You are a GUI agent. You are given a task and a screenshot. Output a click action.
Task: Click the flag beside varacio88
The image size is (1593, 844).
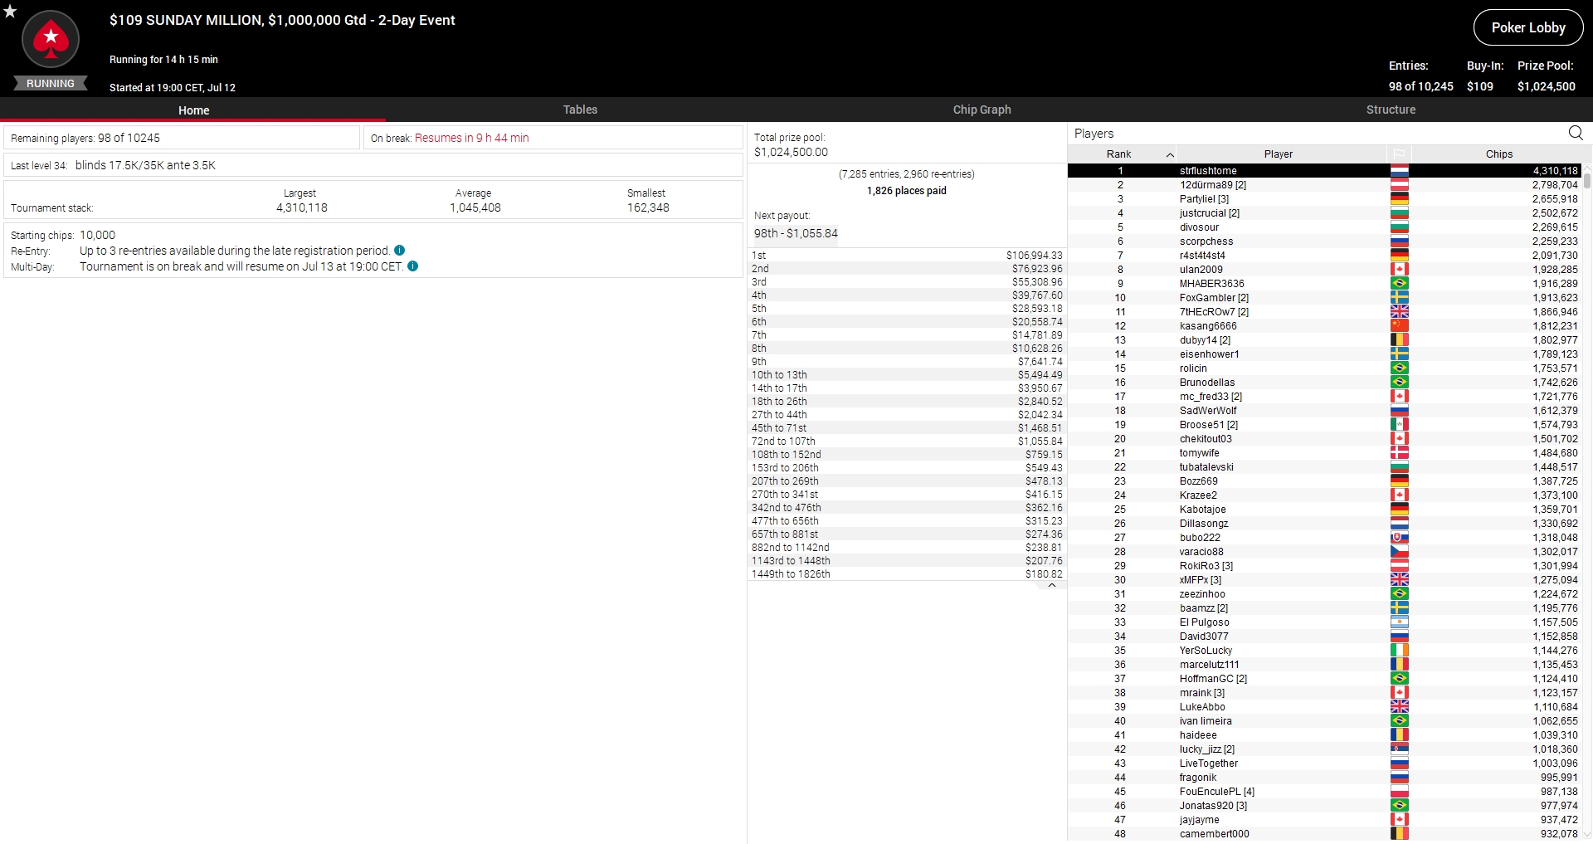pos(1399,551)
